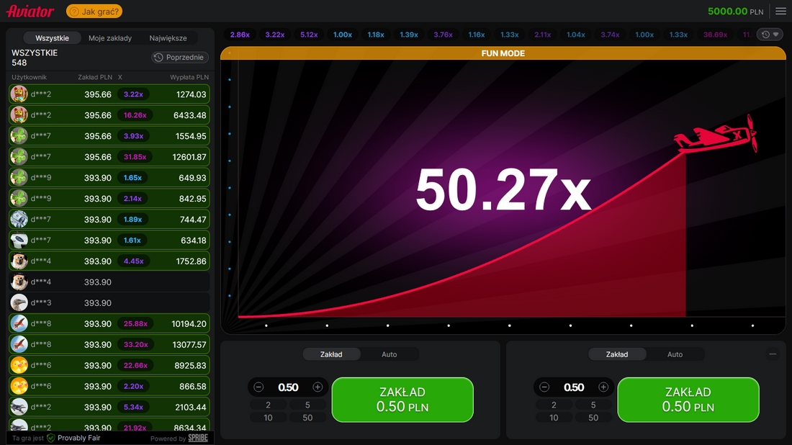This screenshot has width=792, height=445.
Task: Click the 36.69x multiplier in history bar
Action: 715,35
